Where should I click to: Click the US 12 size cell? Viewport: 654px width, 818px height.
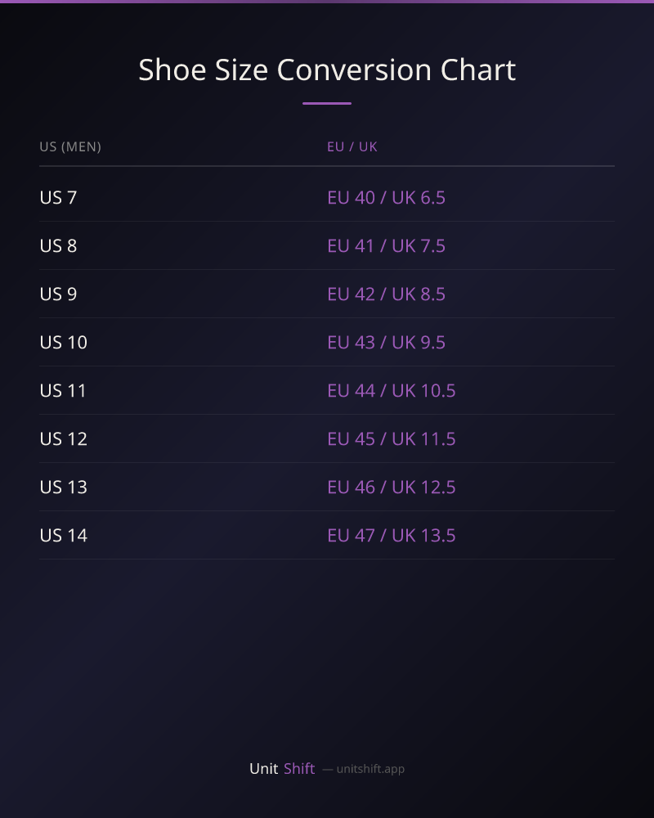[63, 438]
